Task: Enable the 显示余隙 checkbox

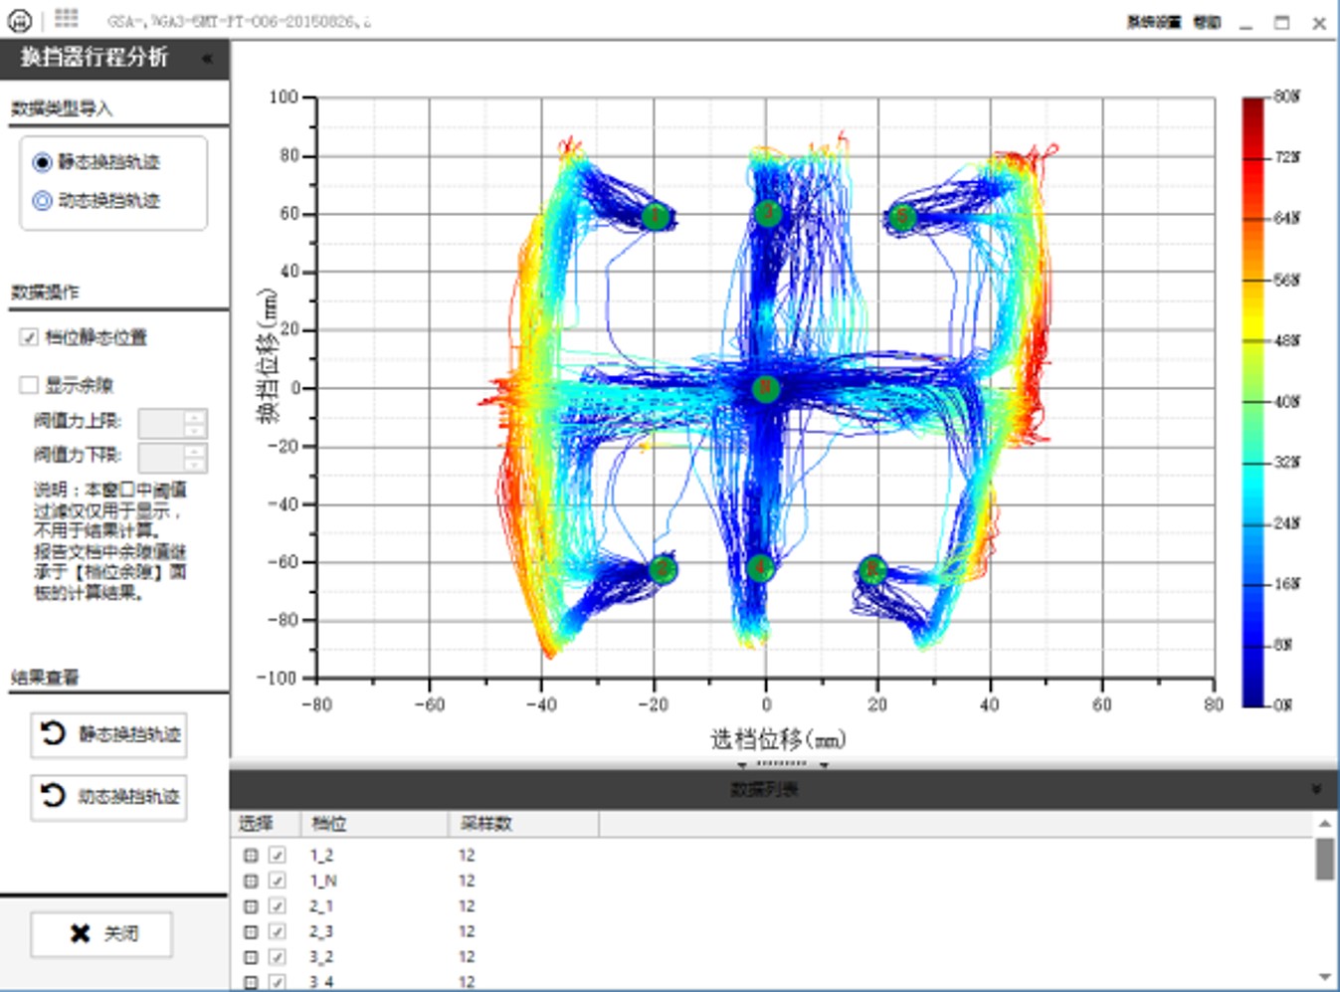Action: (29, 385)
